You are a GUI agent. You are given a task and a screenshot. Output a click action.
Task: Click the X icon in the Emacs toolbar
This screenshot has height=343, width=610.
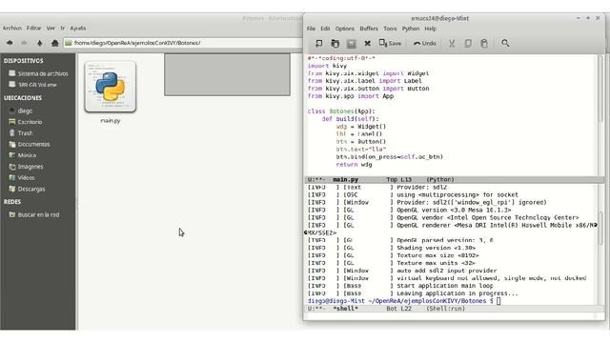click(367, 43)
